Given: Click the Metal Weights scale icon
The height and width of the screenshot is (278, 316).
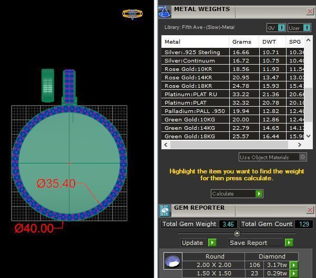Looking at the screenshot, I should (165, 12).
